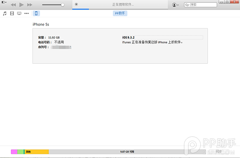Click the pink storage bar segment

point(14,152)
